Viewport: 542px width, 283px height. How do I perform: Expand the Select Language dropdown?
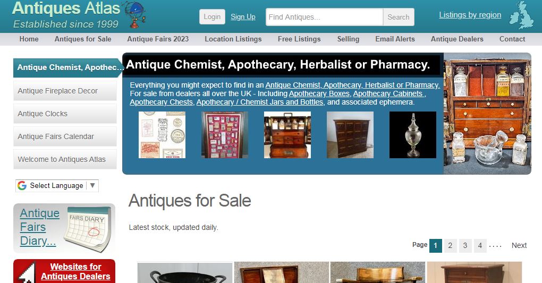[x=57, y=185]
